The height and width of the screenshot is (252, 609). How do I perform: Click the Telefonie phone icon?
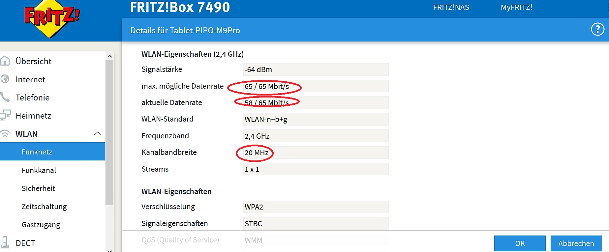(5, 97)
